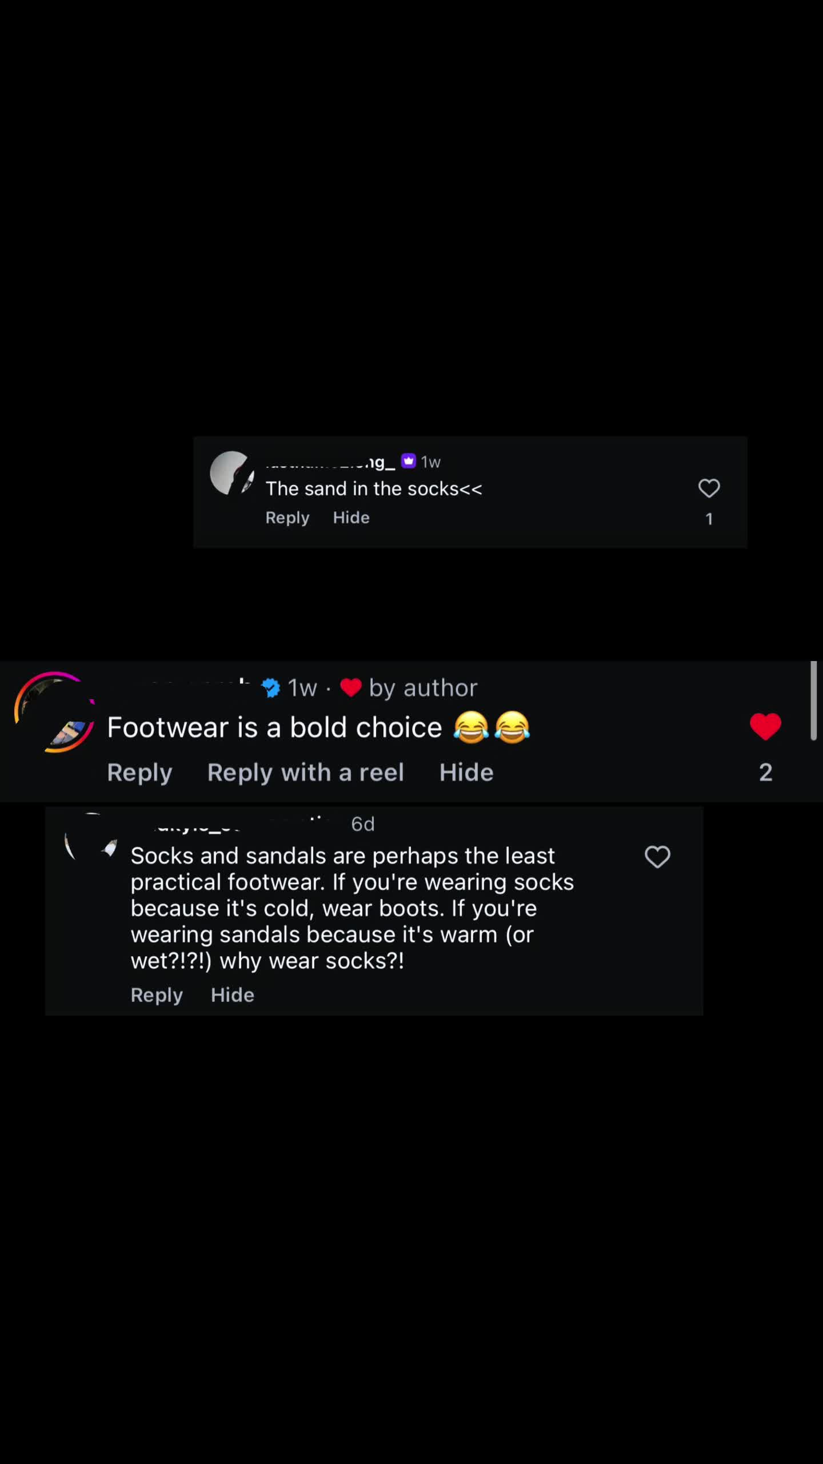This screenshot has width=823, height=1464.
Task: Open the top commenter's profile picture
Action: (232, 473)
